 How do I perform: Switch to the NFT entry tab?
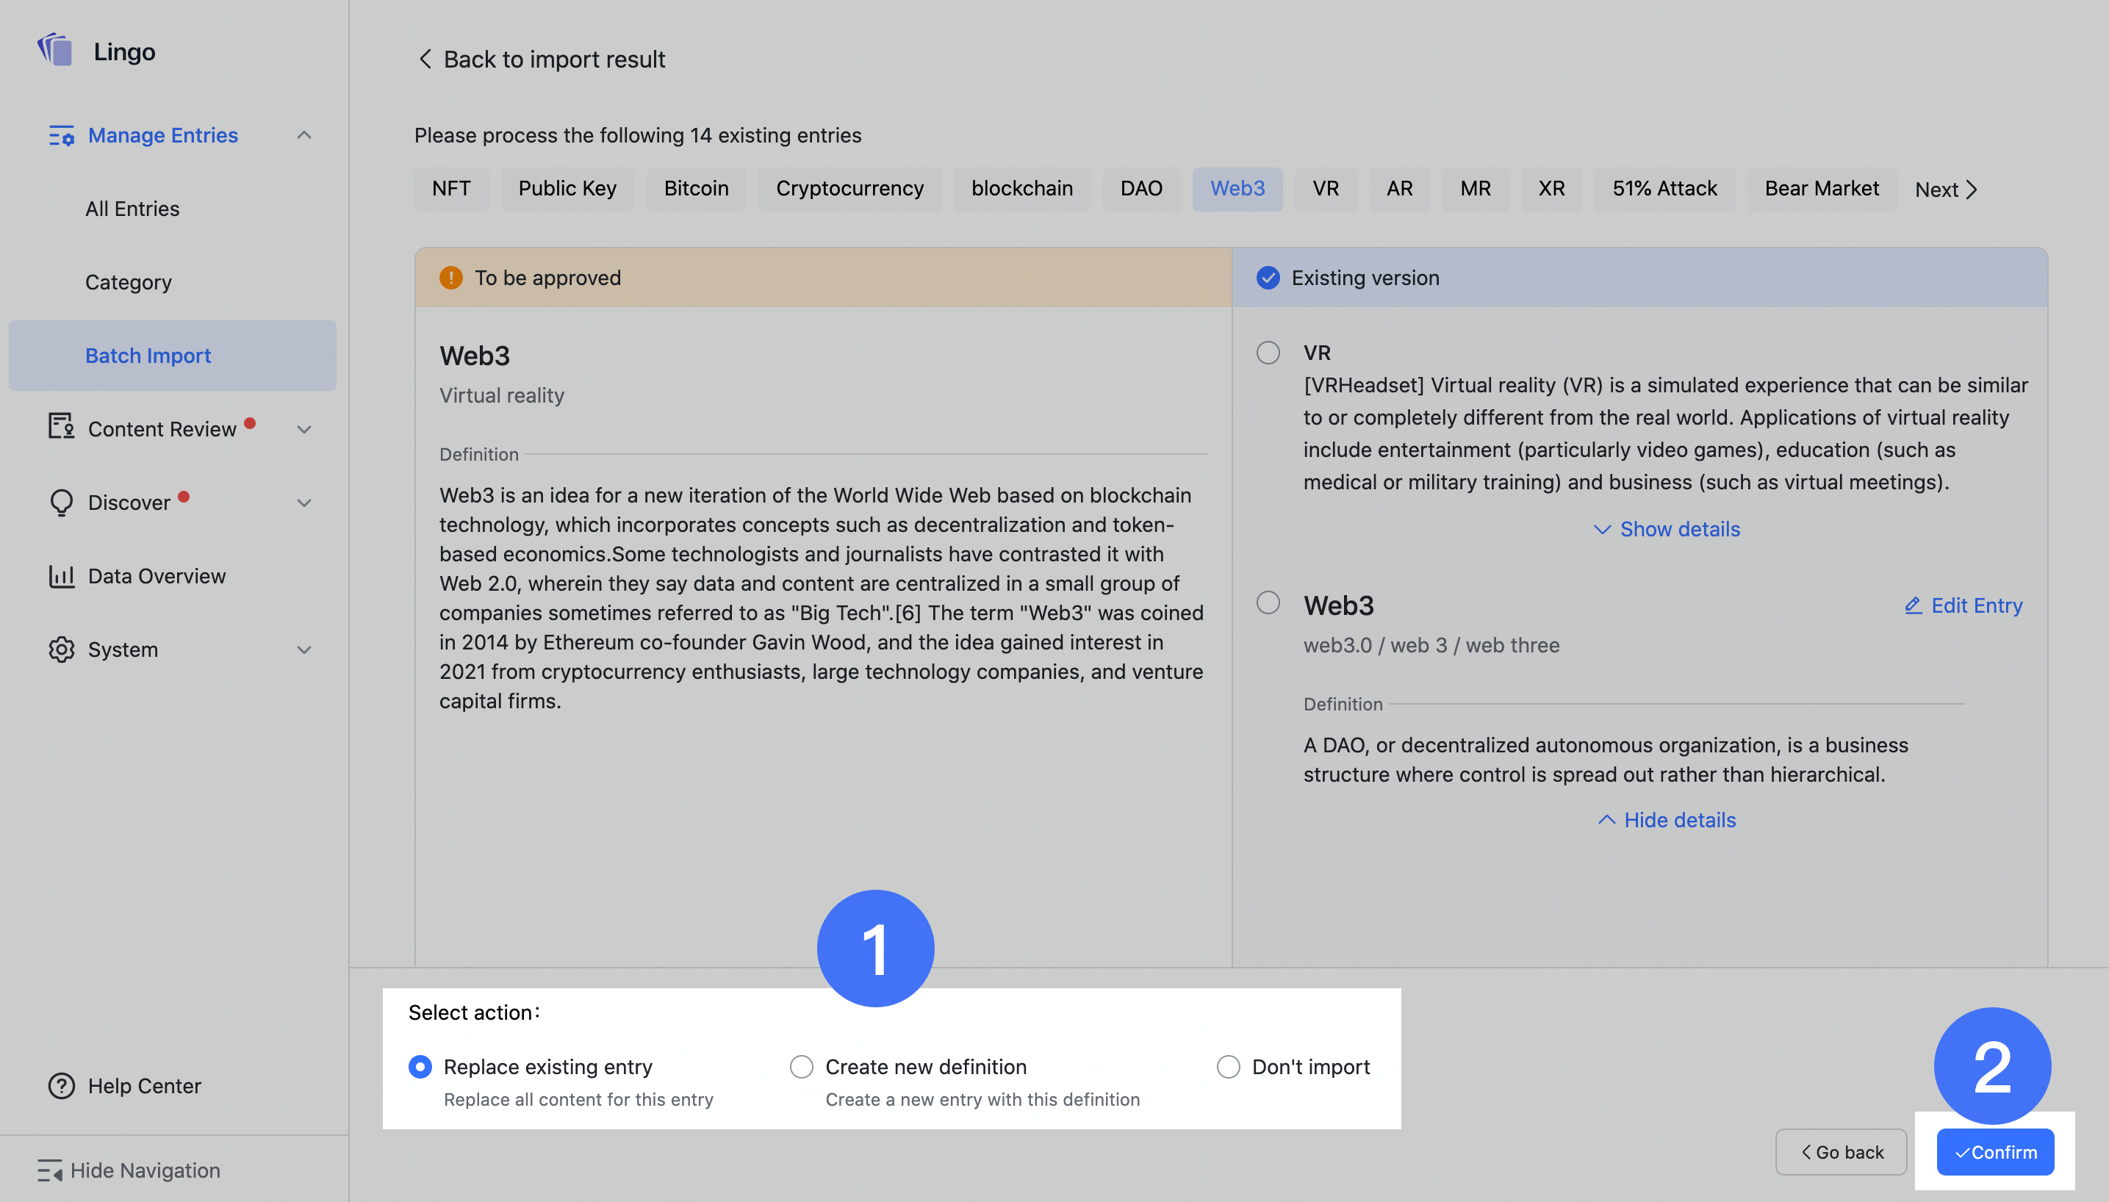[x=451, y=189]
